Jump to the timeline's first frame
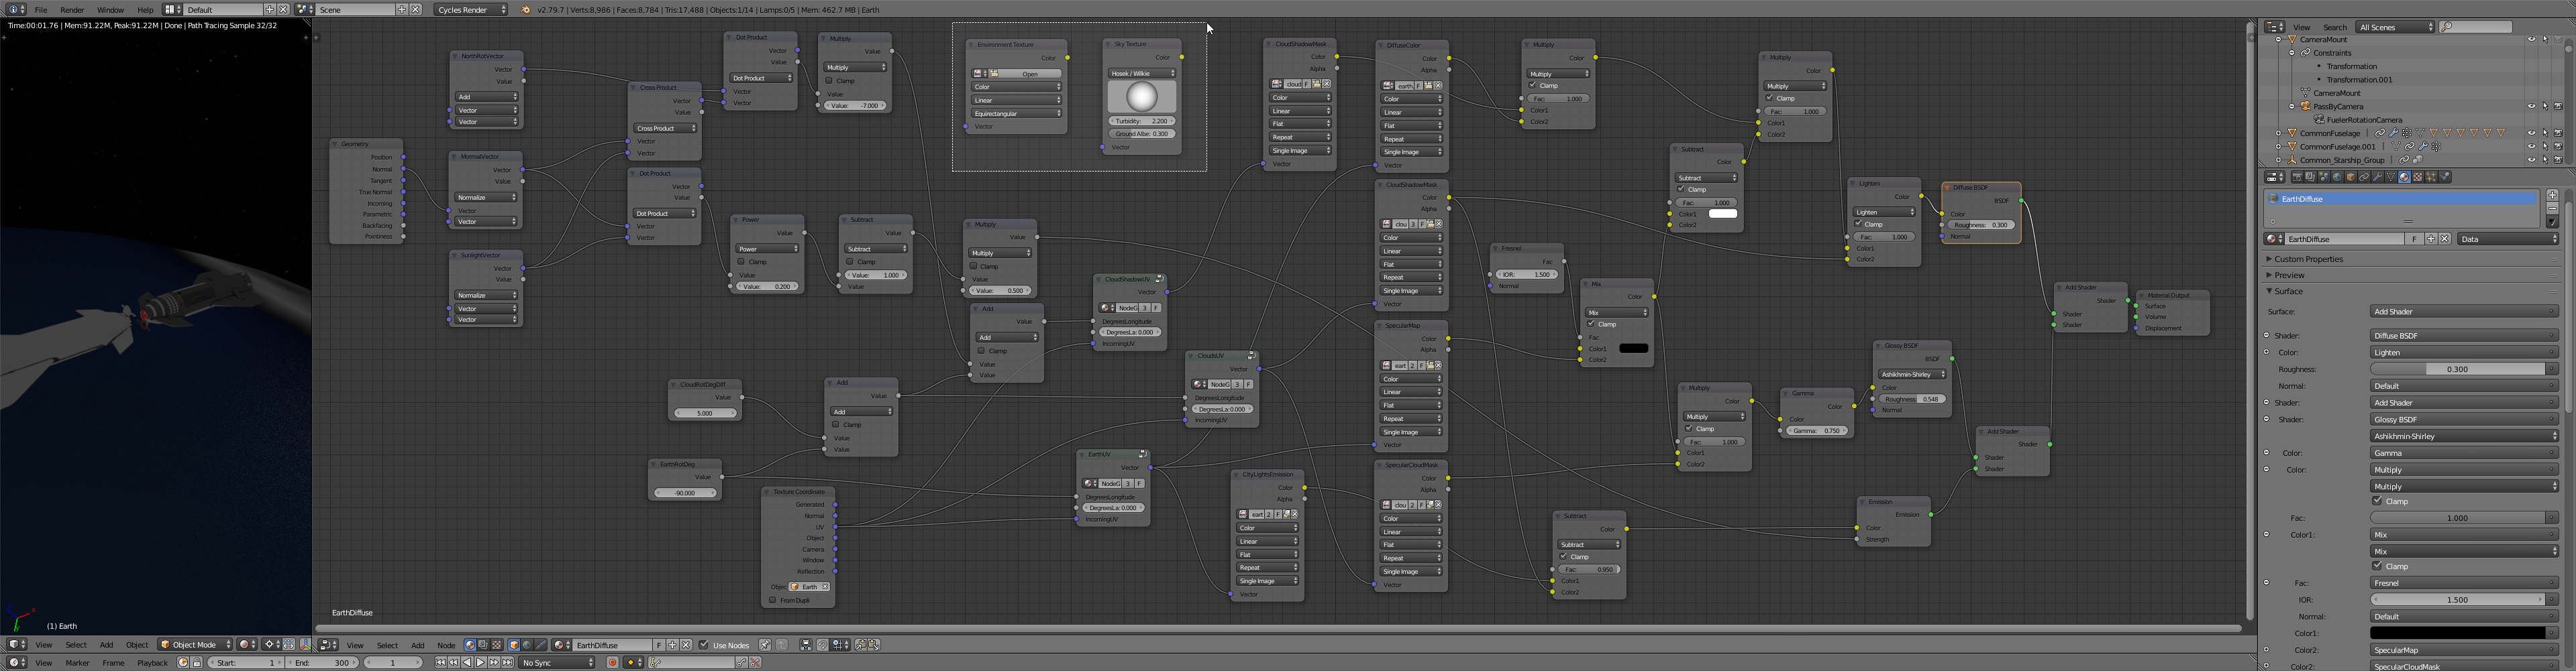The height and width of the screenshot is (671, 2576). click(441, 662)
